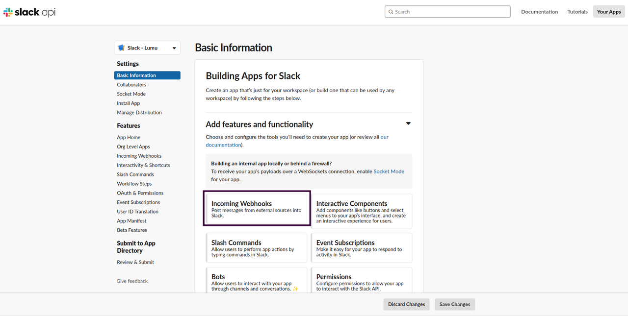
Task: Type in the Search field
Action: tap(451, 12)
